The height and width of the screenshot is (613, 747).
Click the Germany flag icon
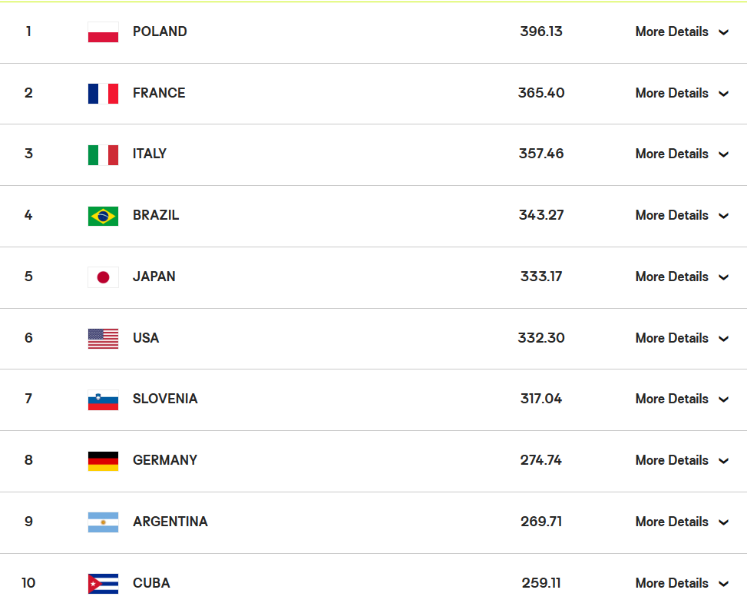(103, 461)
